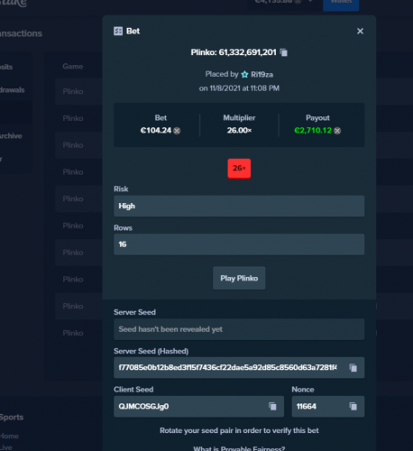Open the Sports section in sidebar
Screen dimensions: 413x451
tap(12, 417)
